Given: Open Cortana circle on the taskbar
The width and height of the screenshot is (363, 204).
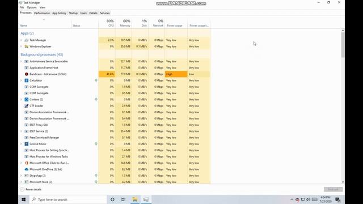Looking at the screenshot, I should coord(112,199).
